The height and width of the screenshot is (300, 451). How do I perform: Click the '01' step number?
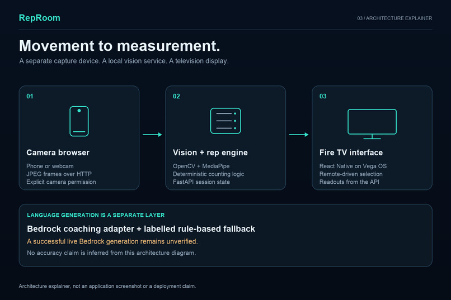(x=30, y=96)
